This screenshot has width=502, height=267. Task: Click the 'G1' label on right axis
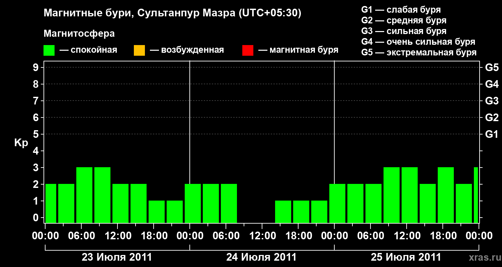(x=492, y=134)
